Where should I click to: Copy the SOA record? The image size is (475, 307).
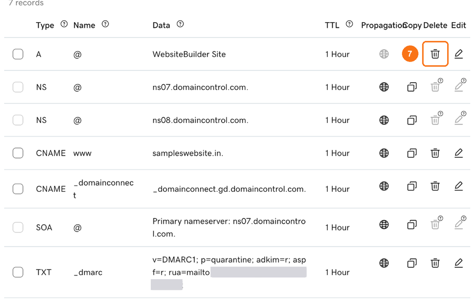(x=412, y=225)
